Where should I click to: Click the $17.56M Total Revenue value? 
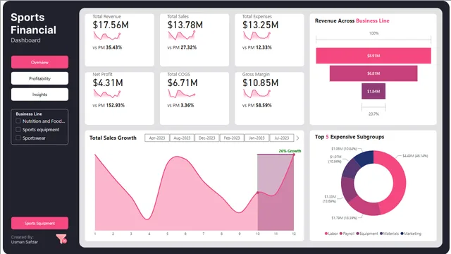pyautogui.click(x=111, y=25)
